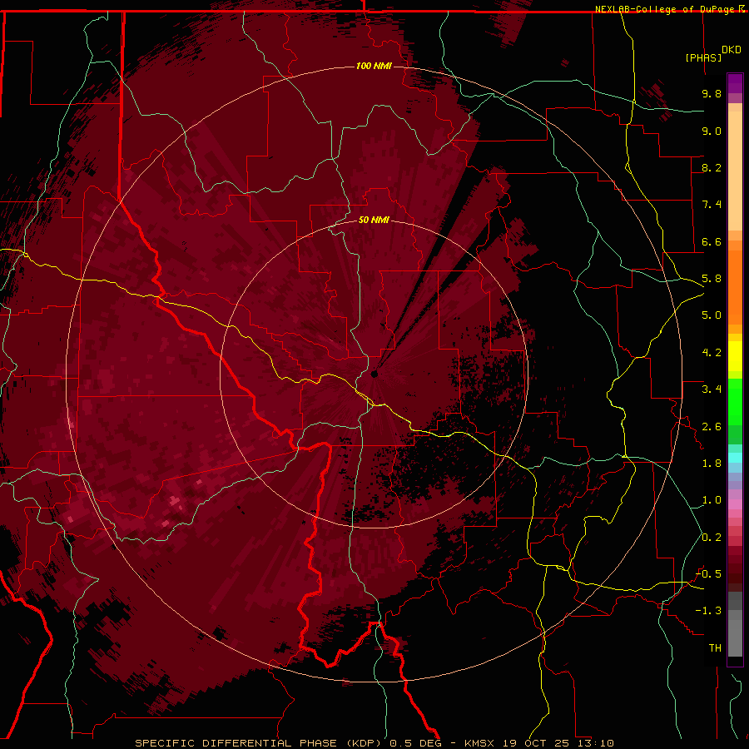
Task: Click the [PHAS] label above color scale
Action: (703, 57)
